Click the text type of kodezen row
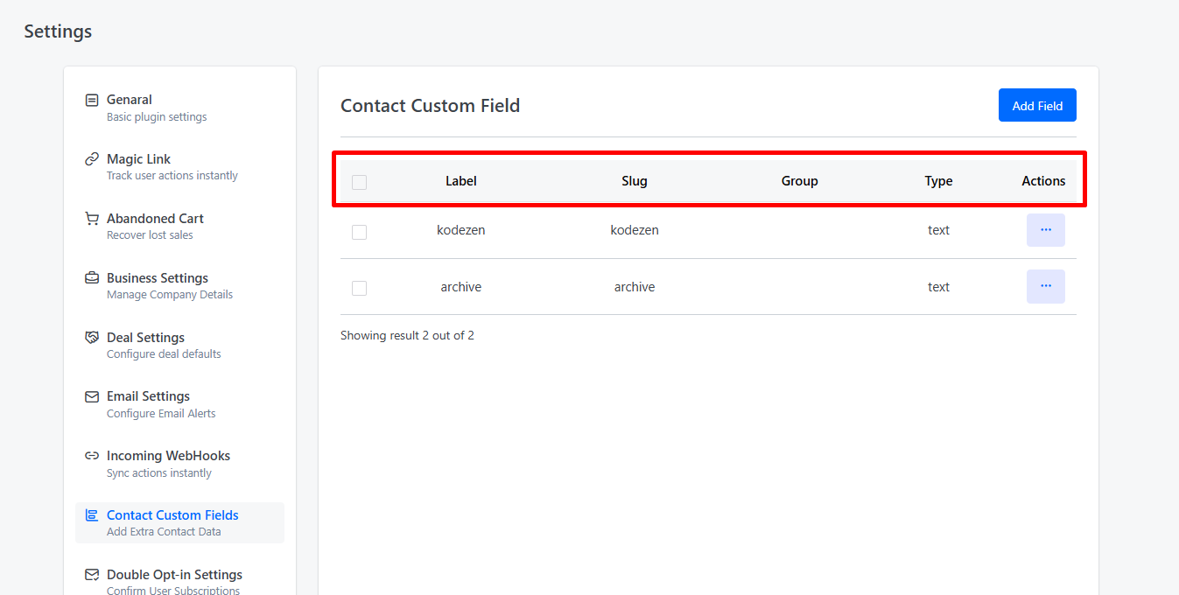Viewport: 1179px width, 595px height. pos(938,230)
